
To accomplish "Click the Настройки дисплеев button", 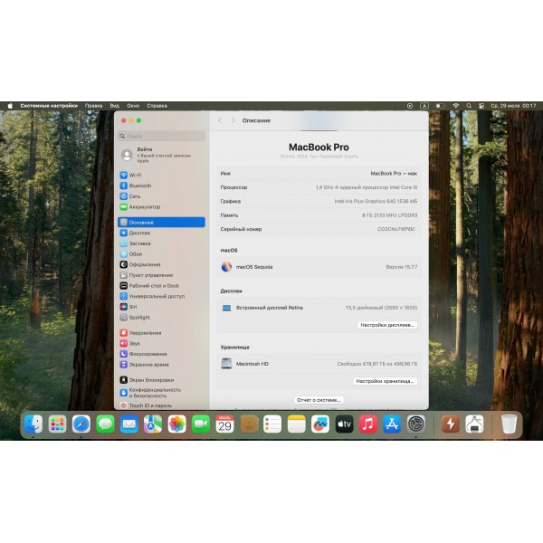I will [x=387, y=325].
